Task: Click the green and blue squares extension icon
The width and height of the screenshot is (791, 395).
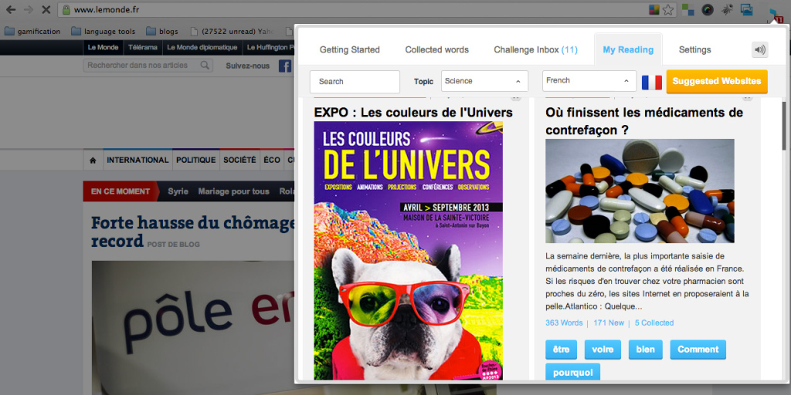Action: (x=687, y=9)
